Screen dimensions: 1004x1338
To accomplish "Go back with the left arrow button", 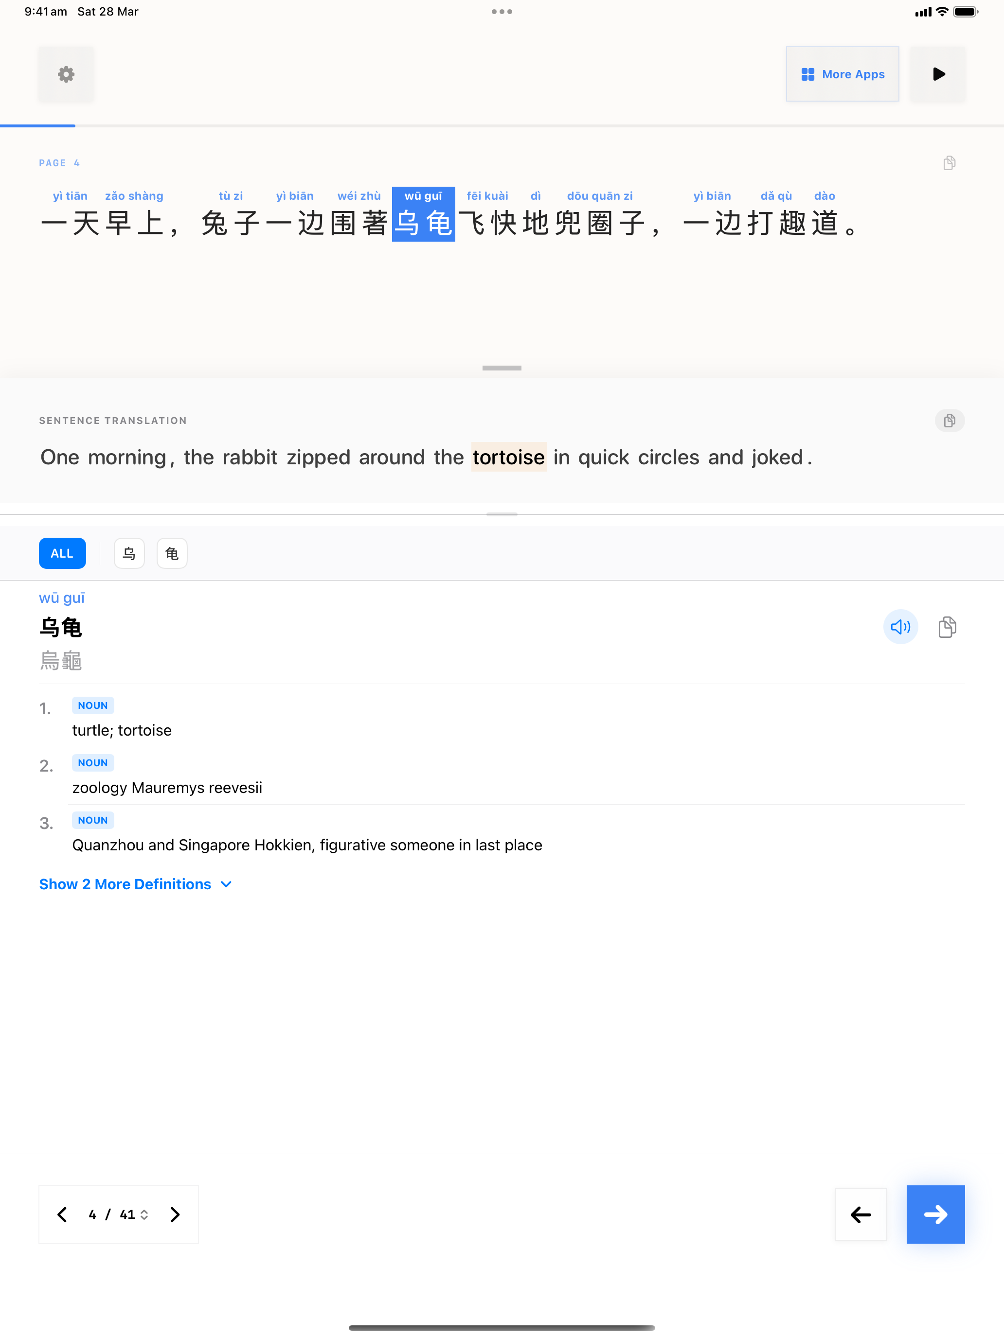I will point(861,1214).
